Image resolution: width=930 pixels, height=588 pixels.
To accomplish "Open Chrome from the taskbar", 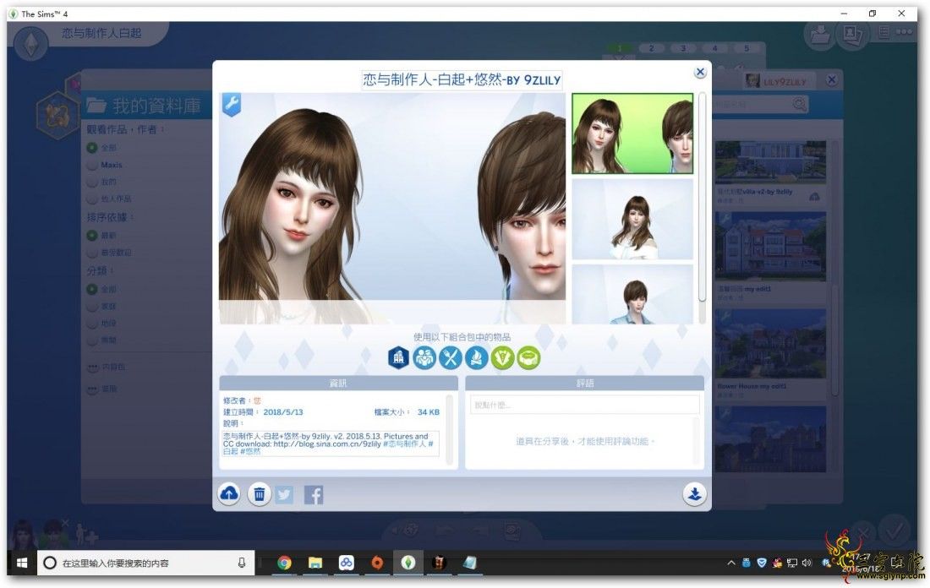I will [285, 563].
